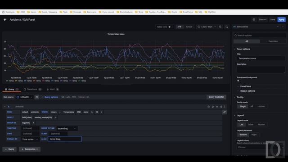Open the InfluxDB data source dropdown
The image size is (288, 162).
(x=24, y=97)
